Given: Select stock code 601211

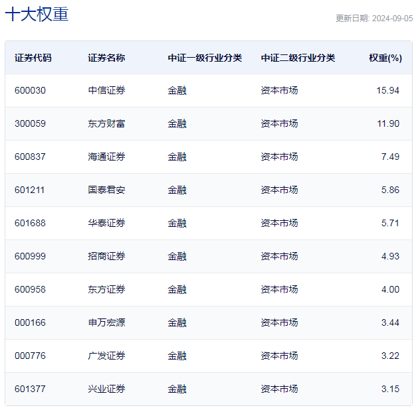Looking at the screenshot, I should click(29, 190).
